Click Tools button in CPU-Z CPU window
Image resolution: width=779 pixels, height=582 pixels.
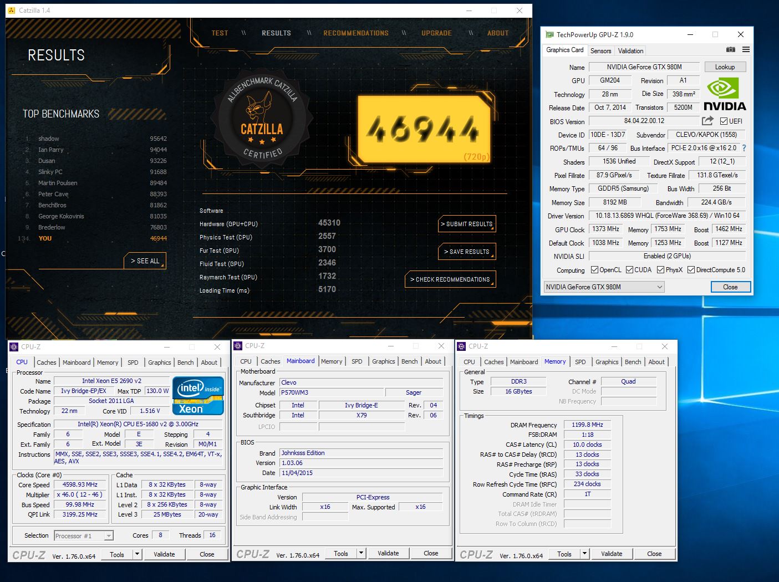point(117,554)
